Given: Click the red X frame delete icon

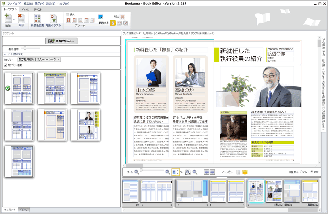Looking at the screenshot, I should point(123,16).
